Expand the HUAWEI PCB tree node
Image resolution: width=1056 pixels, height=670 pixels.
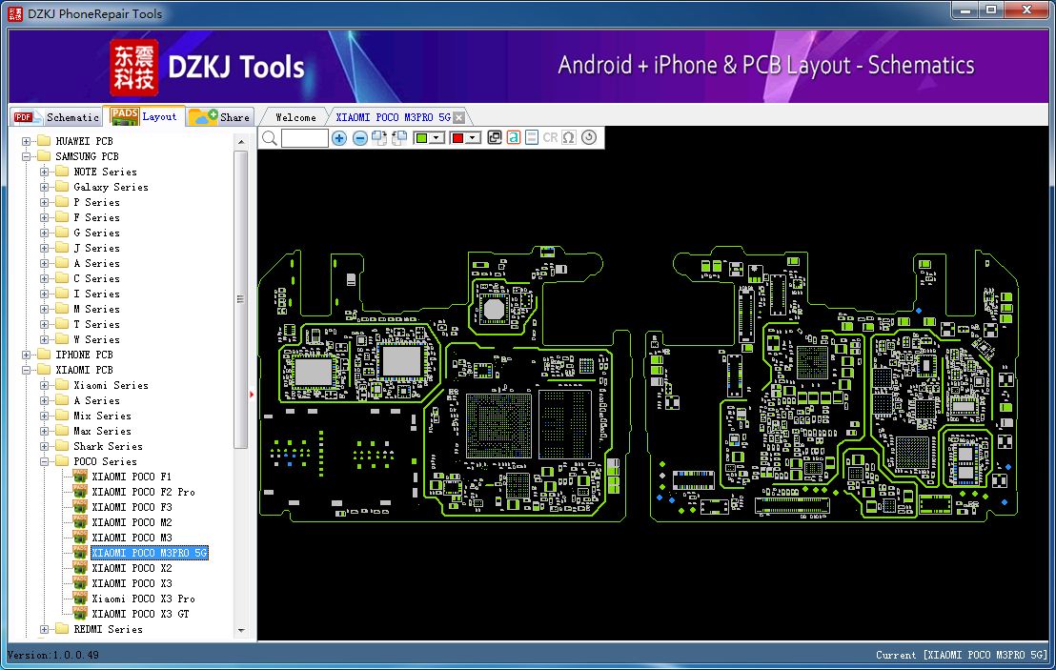27,141
